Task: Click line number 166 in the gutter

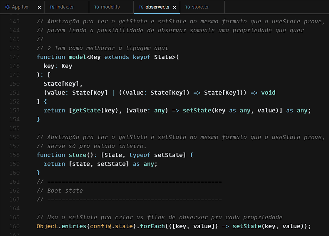Action: 14,226
